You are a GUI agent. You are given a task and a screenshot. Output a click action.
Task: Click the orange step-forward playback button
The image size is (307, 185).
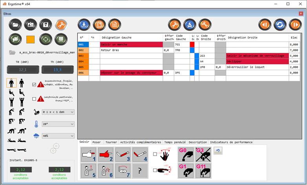point(295,25)
